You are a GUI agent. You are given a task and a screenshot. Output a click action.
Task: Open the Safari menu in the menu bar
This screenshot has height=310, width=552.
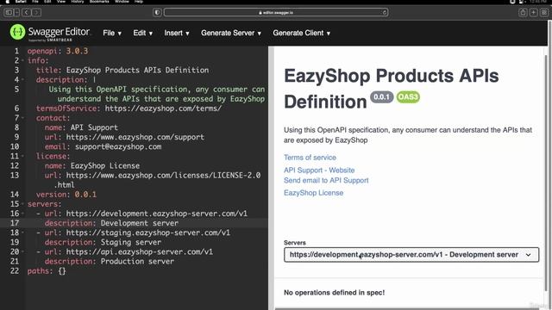pyautogui.click(x=21, y=2)
